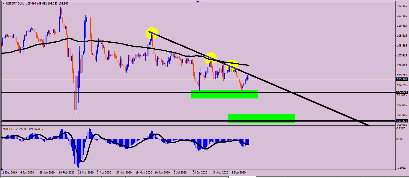Click the 102.865 price axis label
The image size is (409, 178).
click(401, 105)
